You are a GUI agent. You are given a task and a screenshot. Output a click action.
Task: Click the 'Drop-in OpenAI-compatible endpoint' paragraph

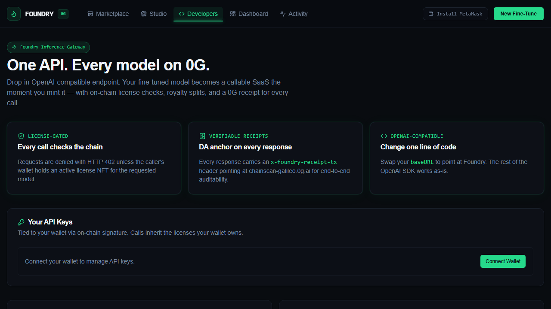point(148,92)
